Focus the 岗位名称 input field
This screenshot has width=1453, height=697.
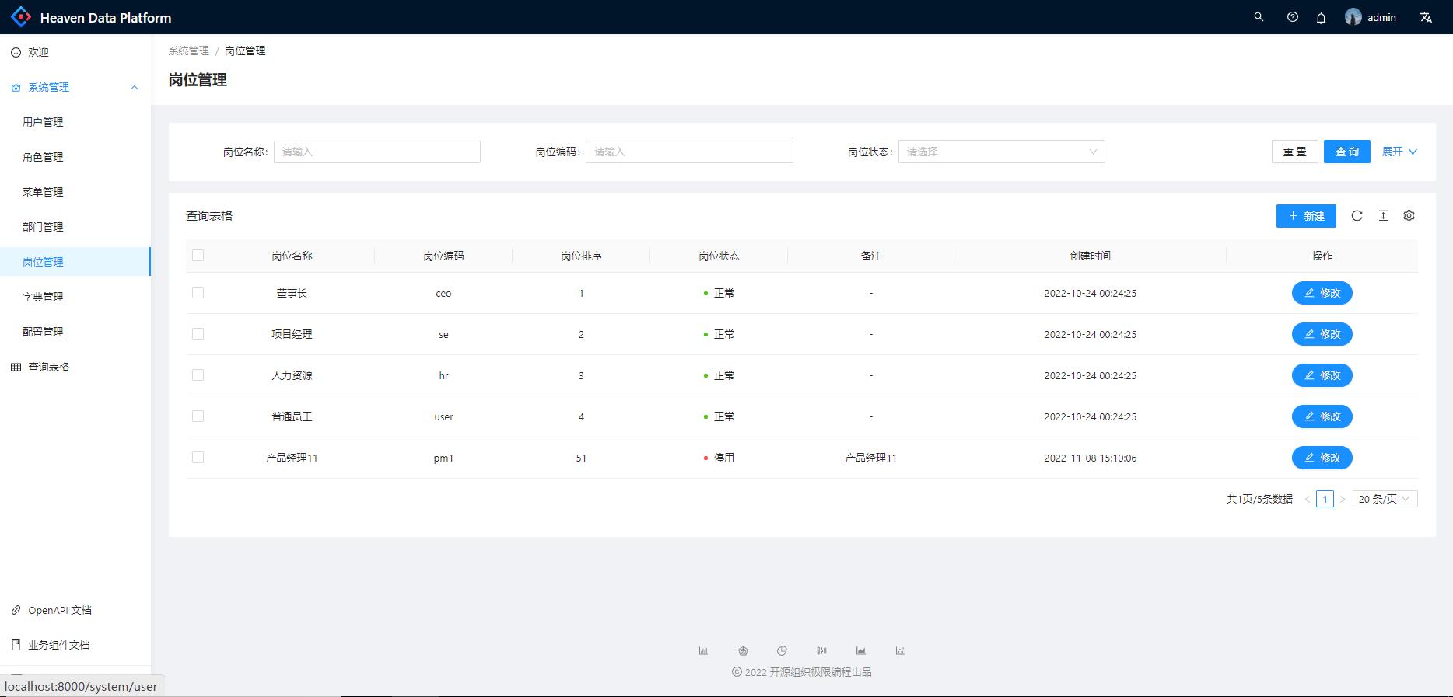[x=377, y=152]
